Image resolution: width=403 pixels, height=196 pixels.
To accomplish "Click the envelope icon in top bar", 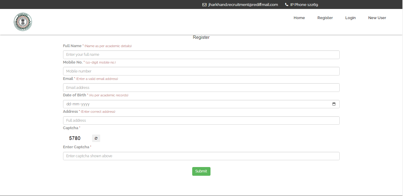I will click(x=204, y=5).
